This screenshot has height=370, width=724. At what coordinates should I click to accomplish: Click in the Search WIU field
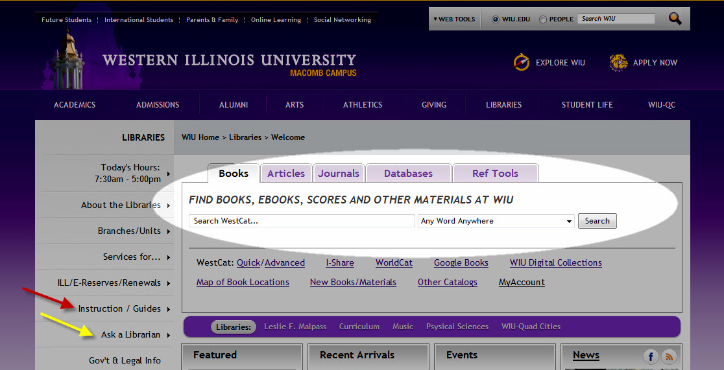[616, 18]
